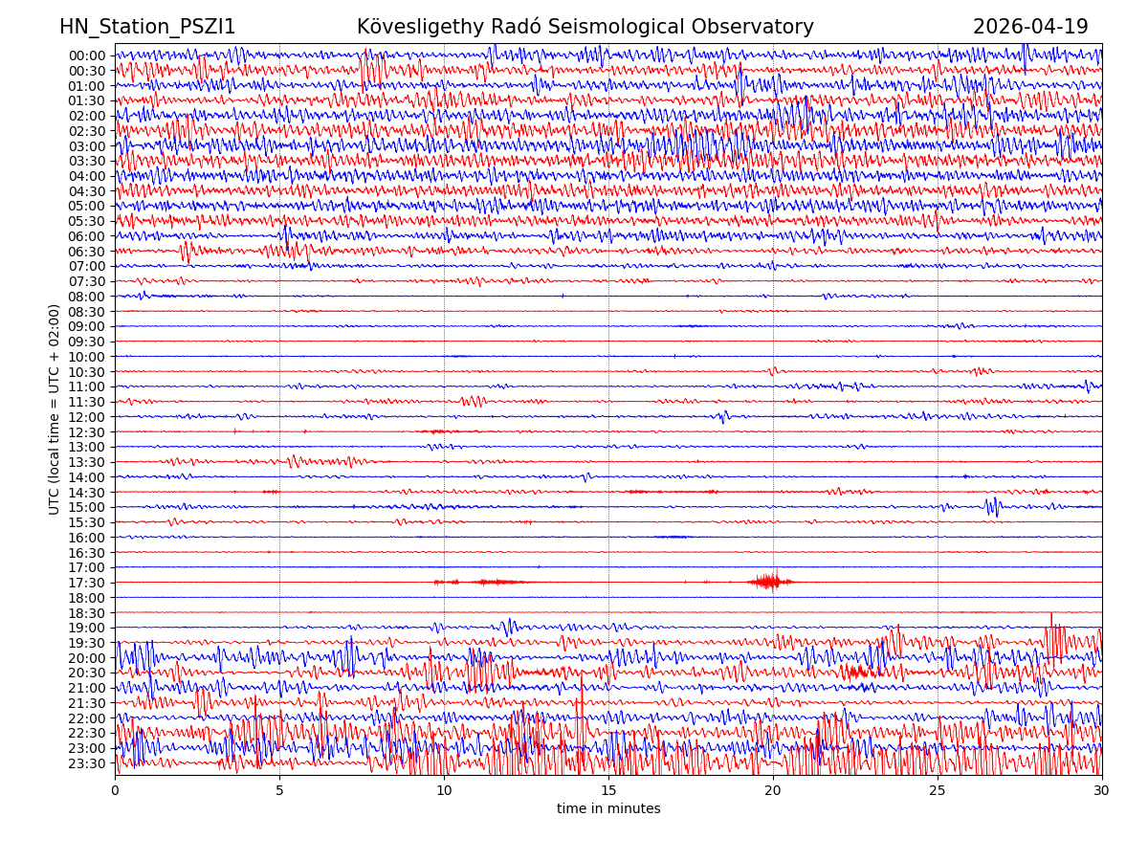Image resolution: width=1148 pixels, height=861 pixels.
Task: Click the Kövesligethy Radó Seismological Observatory heading
Action: [585, 27]
